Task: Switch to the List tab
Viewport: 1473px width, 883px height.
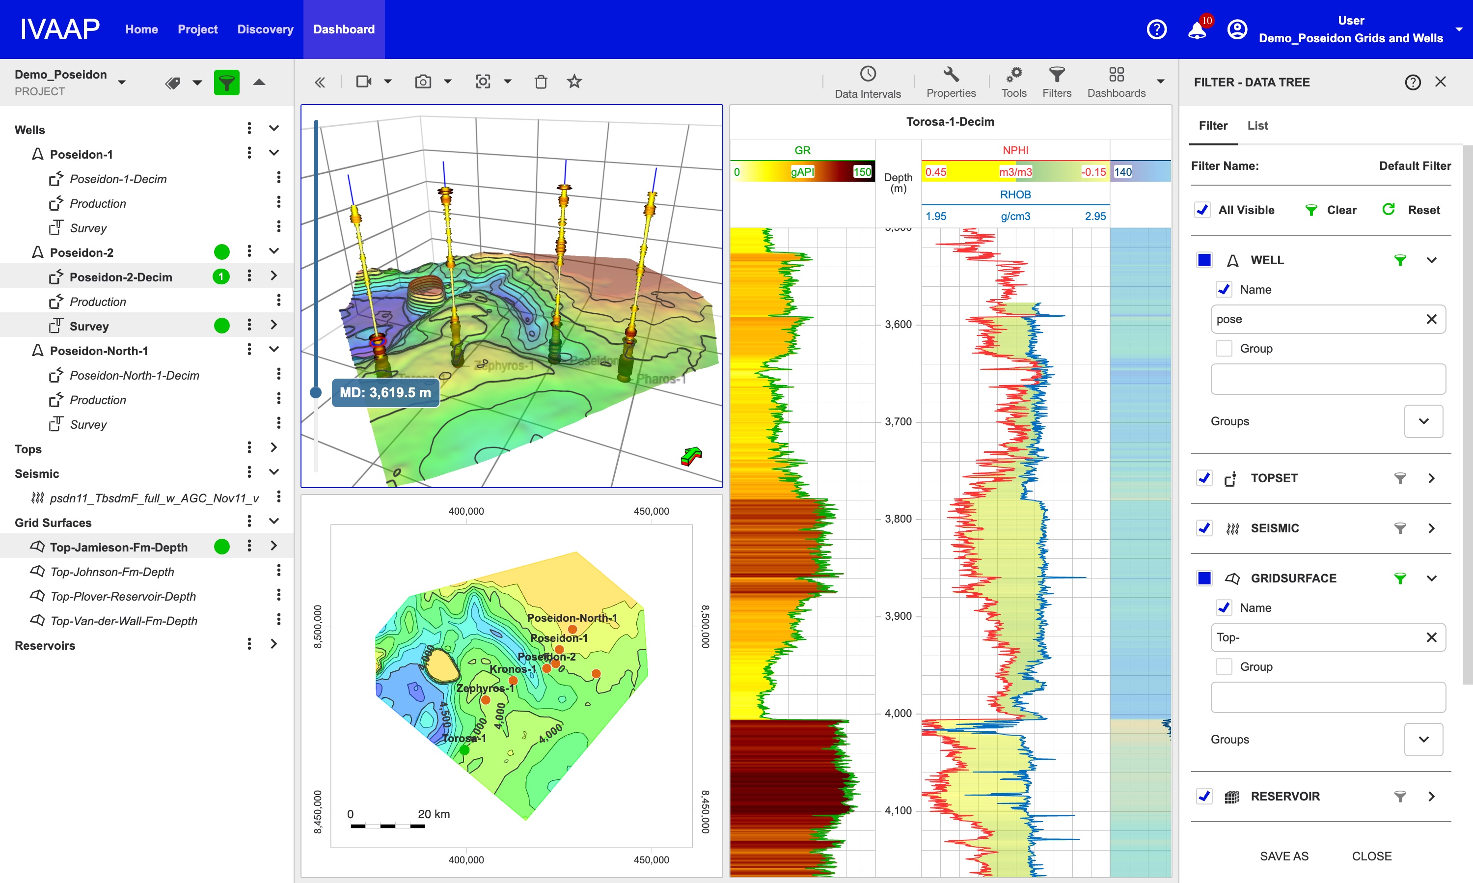Action: 1257,126
